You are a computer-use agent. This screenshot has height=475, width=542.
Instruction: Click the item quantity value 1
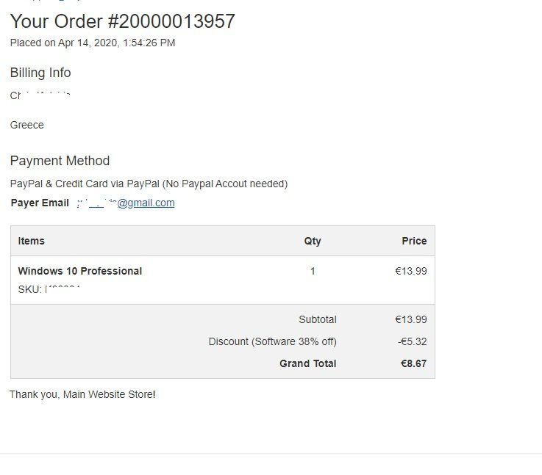(x=313, y=271)
